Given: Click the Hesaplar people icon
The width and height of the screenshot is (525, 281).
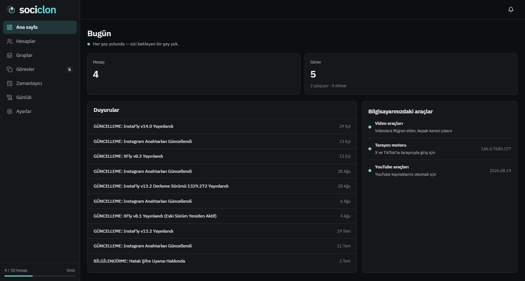Looking at the screenshot, I should tap(10, 41).
